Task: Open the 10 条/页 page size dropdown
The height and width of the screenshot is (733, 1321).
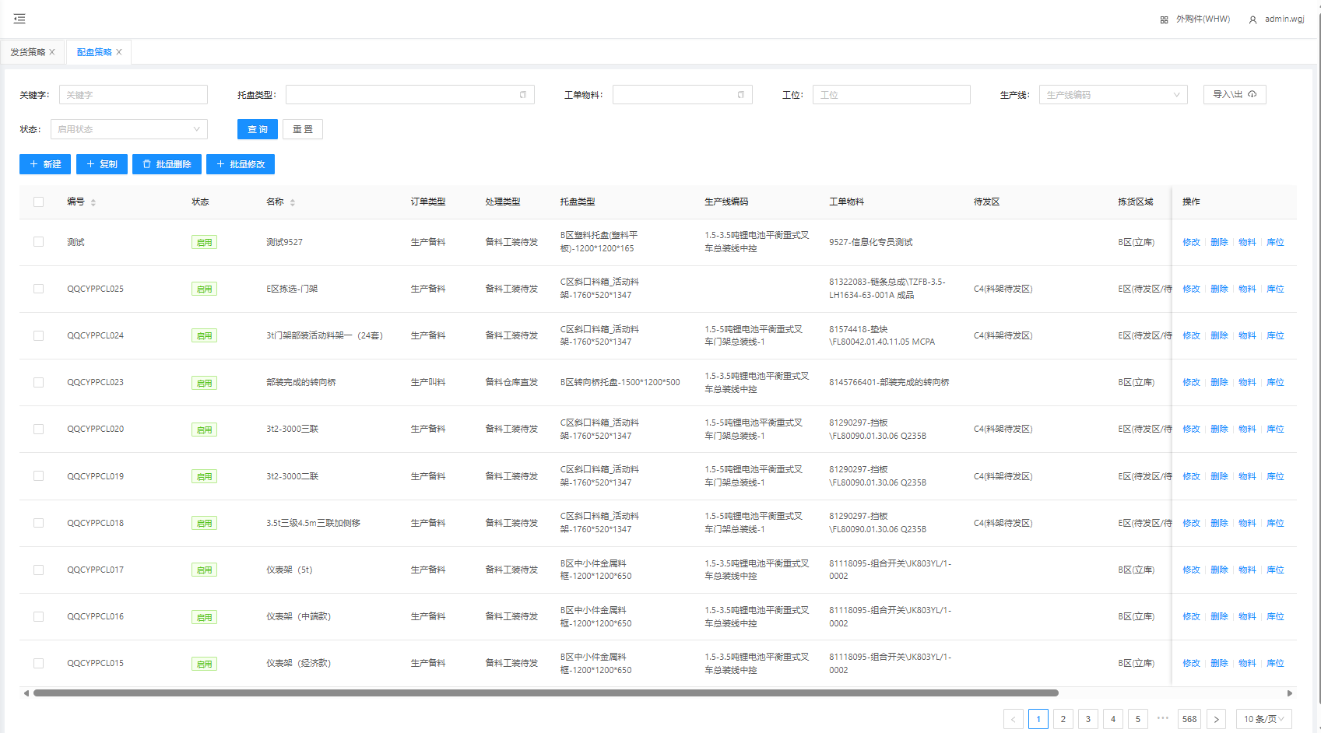Action: pos(1264,719)
